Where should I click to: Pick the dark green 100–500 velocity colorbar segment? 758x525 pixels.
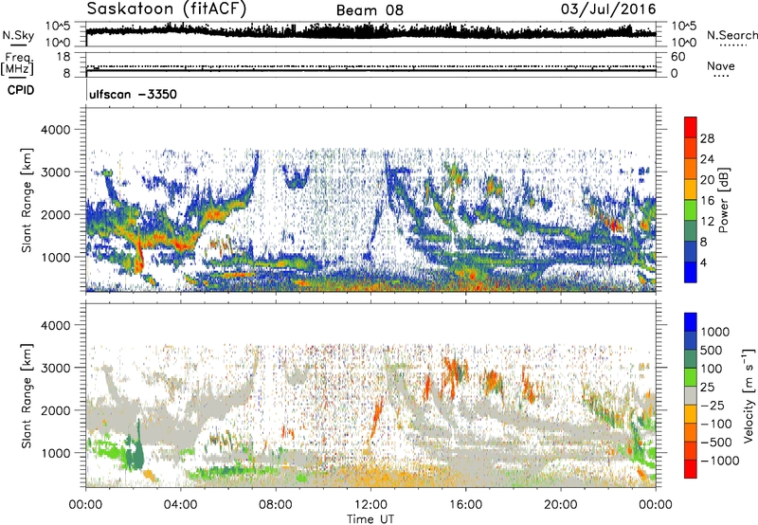pos(691,359)
